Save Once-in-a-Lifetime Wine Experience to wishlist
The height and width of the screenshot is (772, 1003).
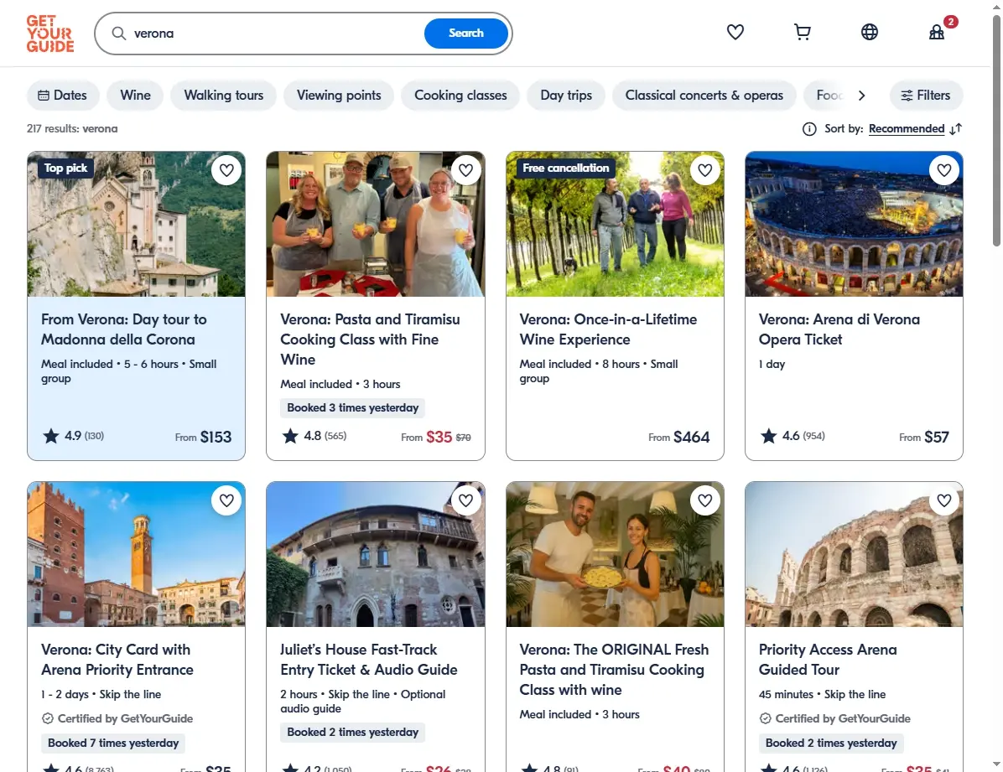coord(705,170)
